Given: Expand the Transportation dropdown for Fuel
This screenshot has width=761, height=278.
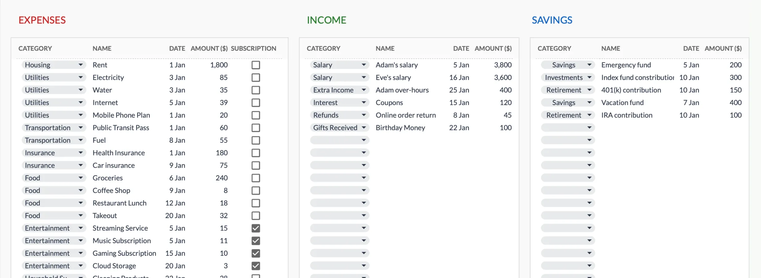Looking at the screenshot, I should pyautogui.click(x=54, y=140).
